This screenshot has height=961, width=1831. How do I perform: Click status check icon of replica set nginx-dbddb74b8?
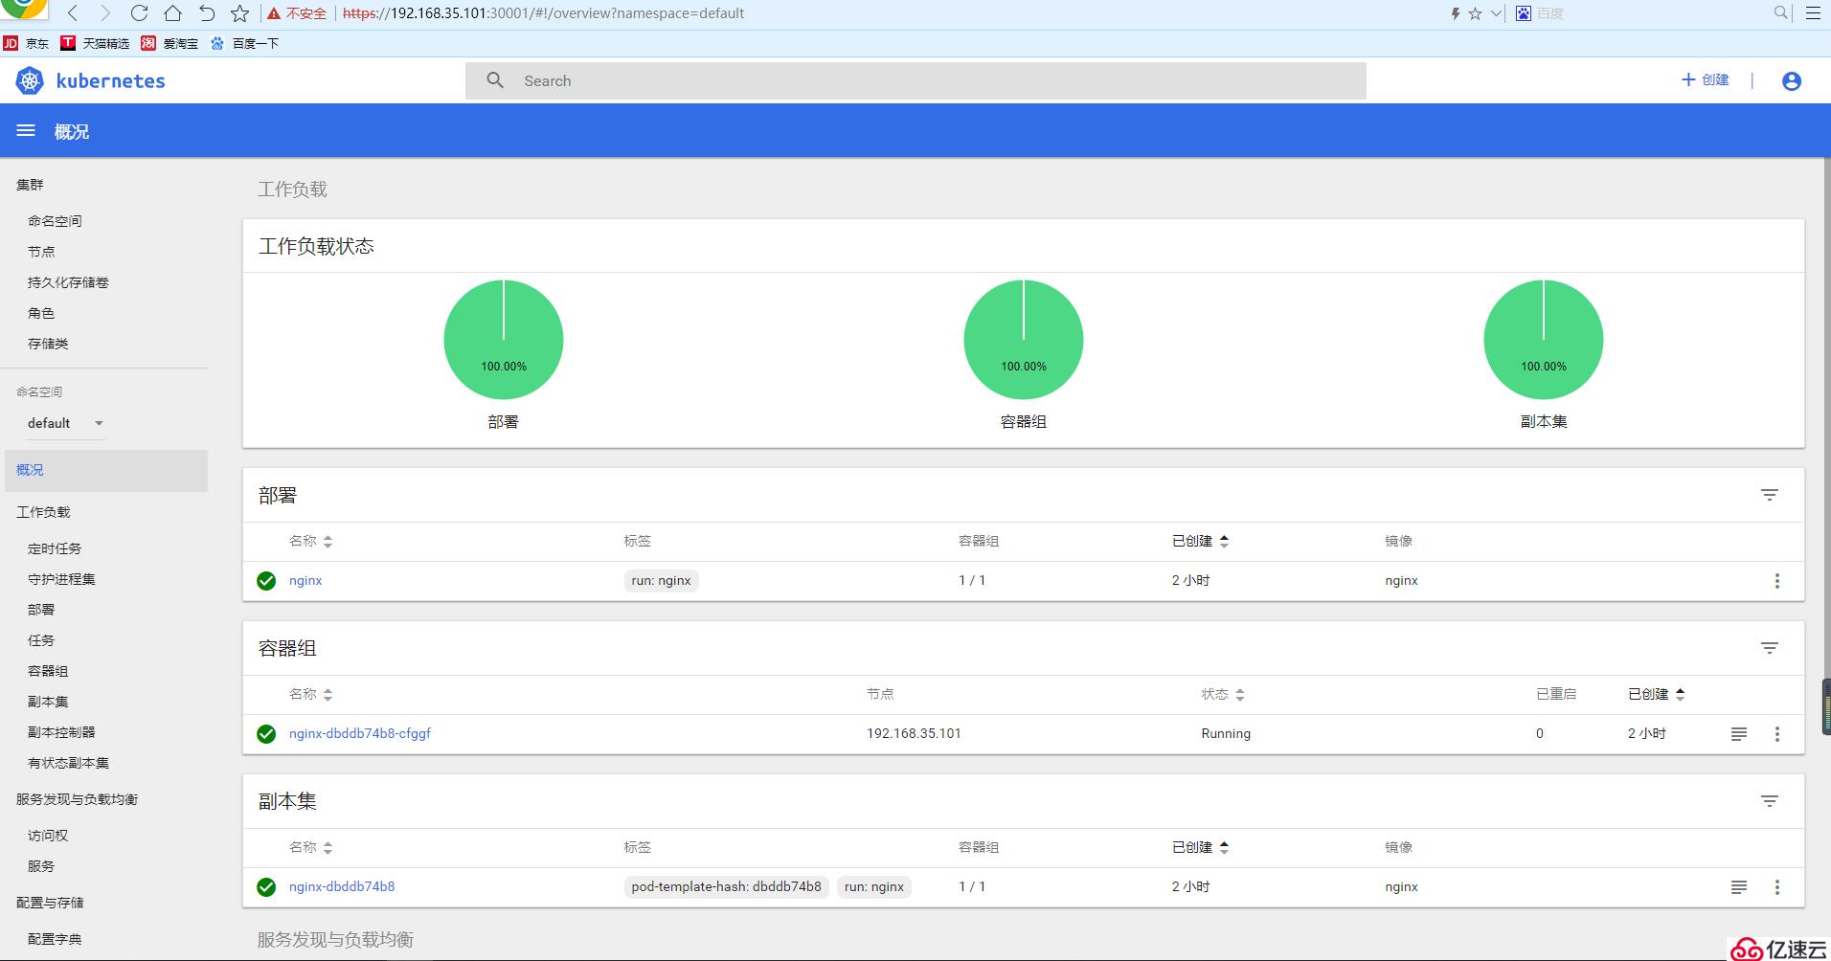pyautogui.click(x=266, y=887)
